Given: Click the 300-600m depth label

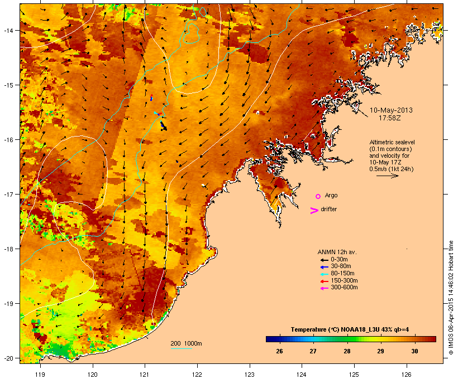Looking at the screenshot, I should point(344,288).
